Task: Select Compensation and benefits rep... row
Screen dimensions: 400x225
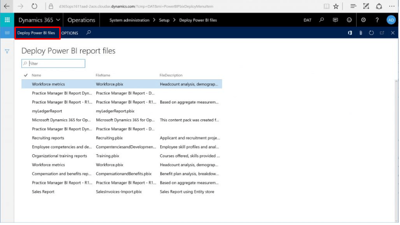Action: pos(122,174)
